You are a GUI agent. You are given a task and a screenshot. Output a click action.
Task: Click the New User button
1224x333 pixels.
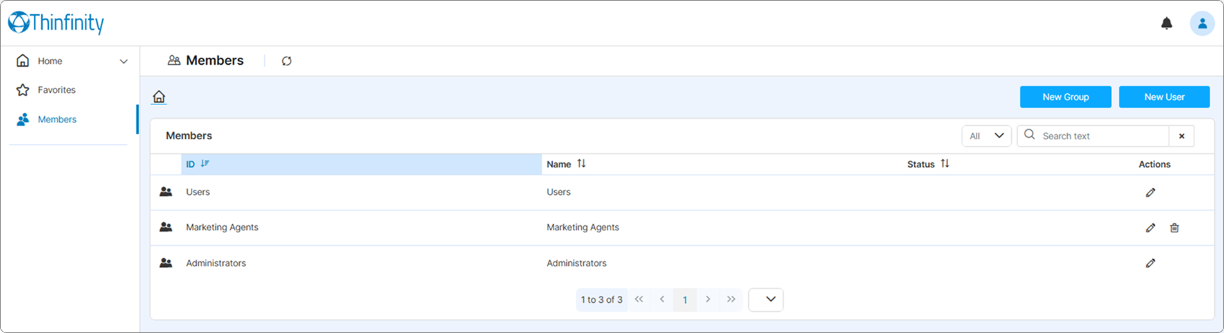[1164, 97]
